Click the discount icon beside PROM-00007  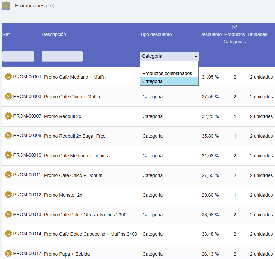8,116
